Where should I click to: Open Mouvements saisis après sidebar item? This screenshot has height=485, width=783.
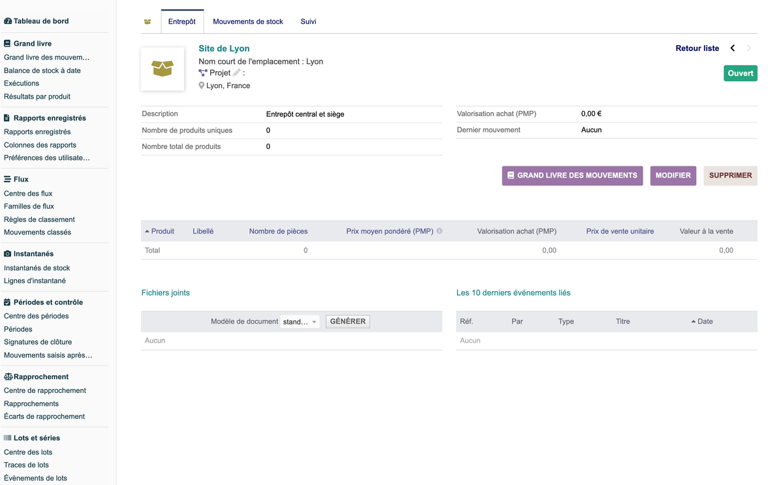click(x=48, y=355)
